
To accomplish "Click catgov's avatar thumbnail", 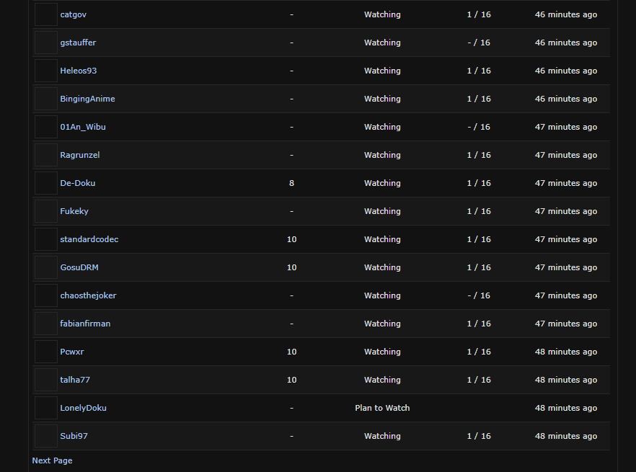I will pos(46,14).
